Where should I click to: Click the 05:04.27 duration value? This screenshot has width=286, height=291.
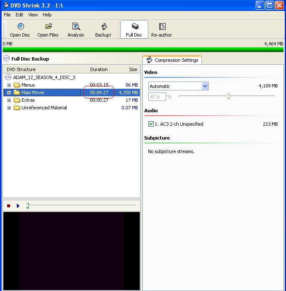click(99, 93)
